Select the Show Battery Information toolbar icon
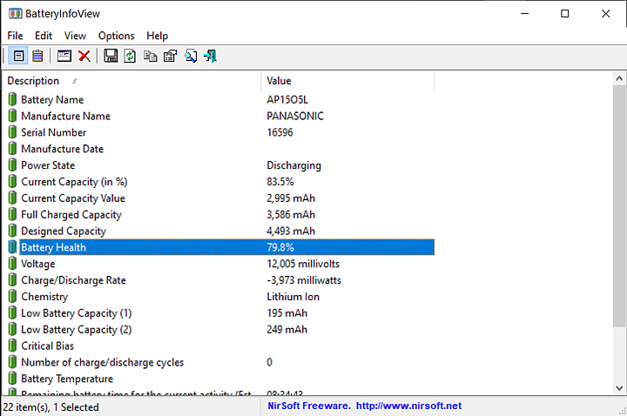Viewport: 627px width, 416px height. (18, 56)
